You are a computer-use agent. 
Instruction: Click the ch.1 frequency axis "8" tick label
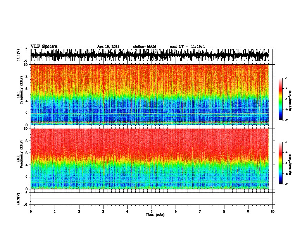click(x=27, y=77)
